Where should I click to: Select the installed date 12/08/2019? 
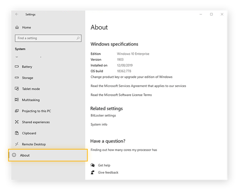[125, 66]
